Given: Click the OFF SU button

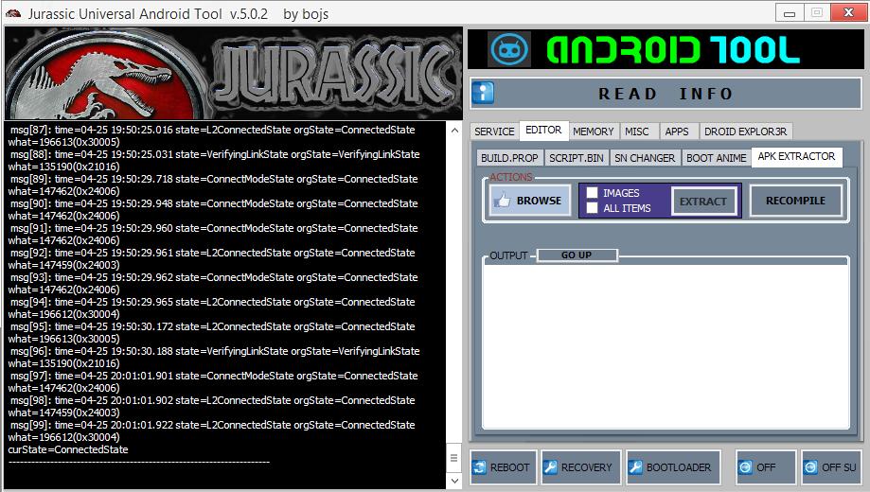Looking at the screenshot, I should pyautogui.click(x=830, y=467).
